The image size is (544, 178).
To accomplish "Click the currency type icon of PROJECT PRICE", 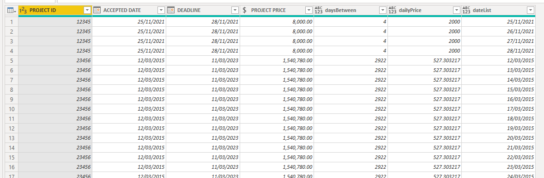I will [x=245, y=11].
